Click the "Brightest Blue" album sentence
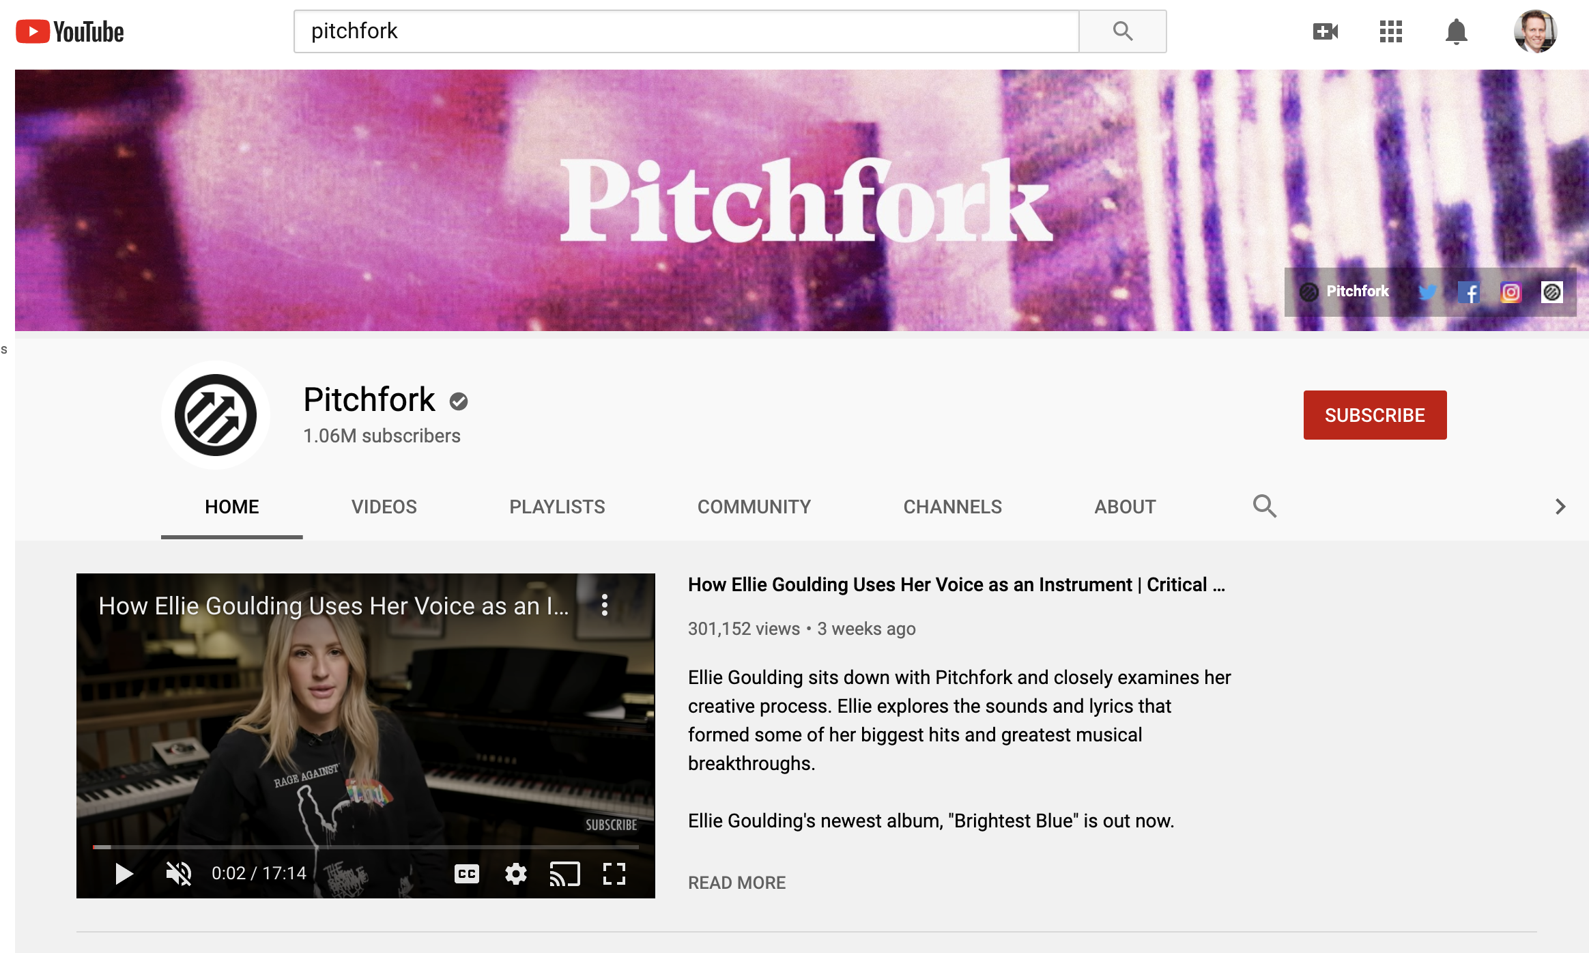Screen dimensions: 1589x953 (931, 821)
